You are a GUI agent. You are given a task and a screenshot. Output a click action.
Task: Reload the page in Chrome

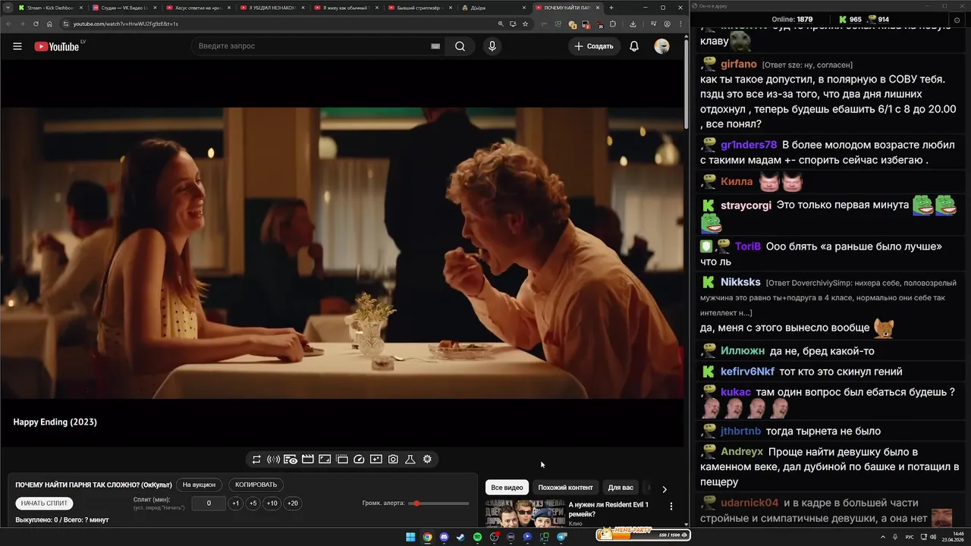[x=36, y=24]
